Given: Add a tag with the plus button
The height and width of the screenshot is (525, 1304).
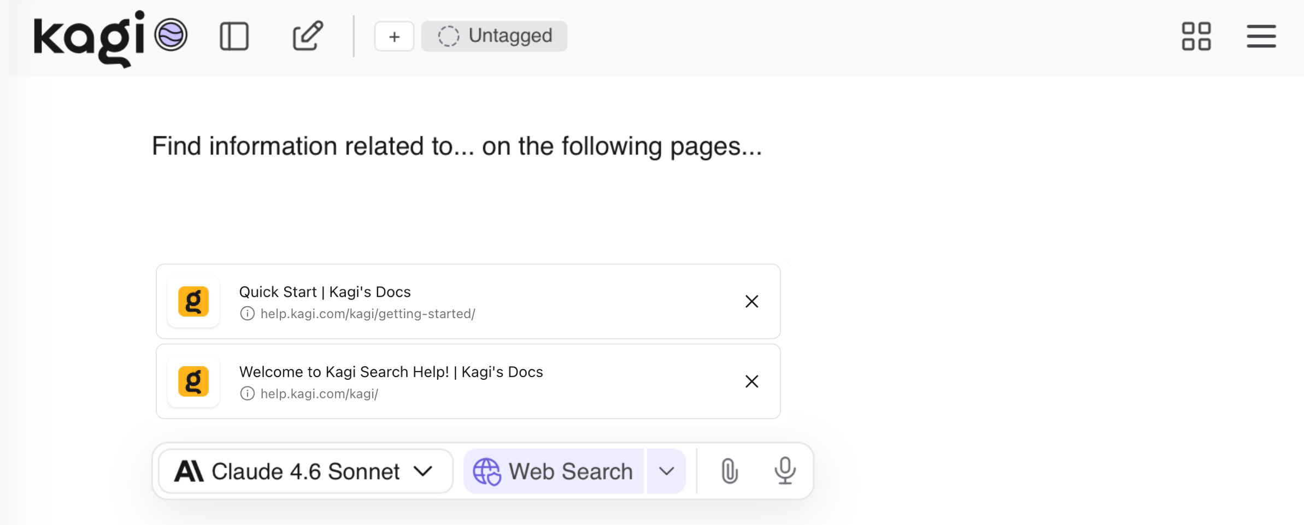Looking at the screenshot, I should (x=394, y=37).
